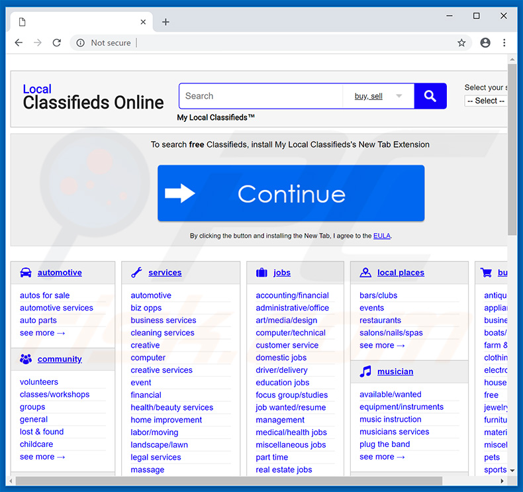Open the buy, sell category dropdown
The image size is (523, 492).
378,96
